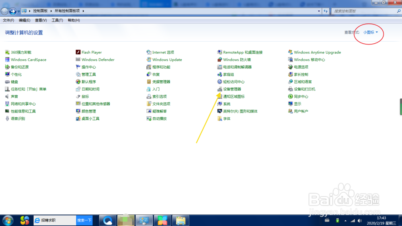402x226 pixels.
Task: Open the 鼠标 icon
Action: point(78,96)
